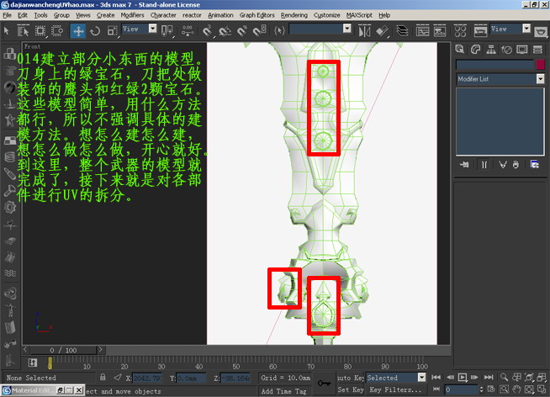Image resolution: width=550 pixels, height=397 pixels.
Task: Click the object name input field
Action: 494,65
